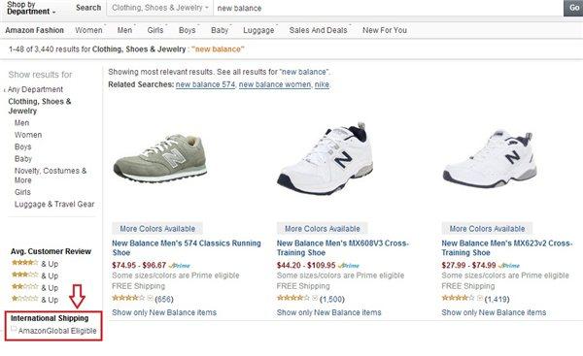Select the 2 stars & Up review filter
The width and height of the screenshot is (583, 356).
click(35, 287)
